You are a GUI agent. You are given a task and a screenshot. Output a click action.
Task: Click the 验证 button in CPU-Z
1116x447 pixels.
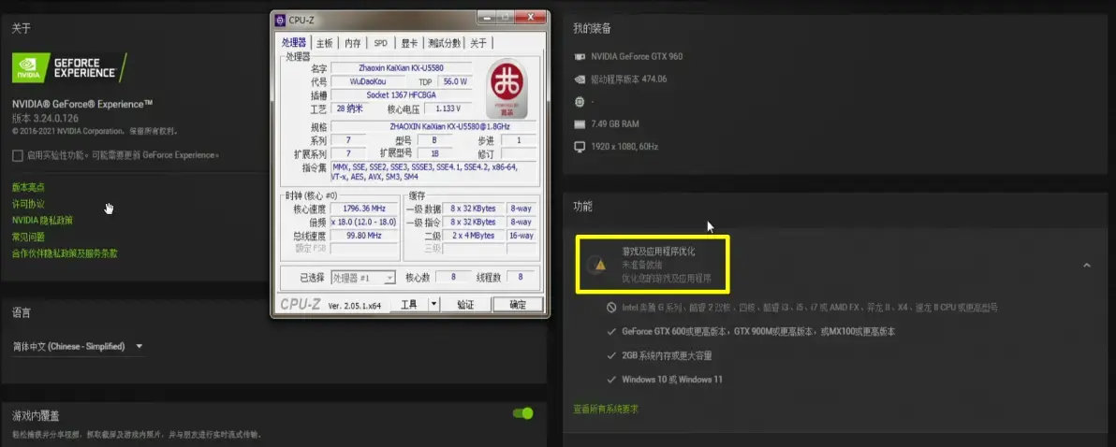(x=465, y=304)
